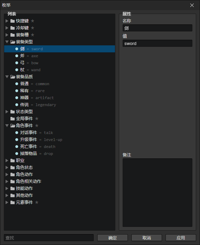200x245 pixels.
Task: Click the 取消 cancel button
Action: pos(147,238)
